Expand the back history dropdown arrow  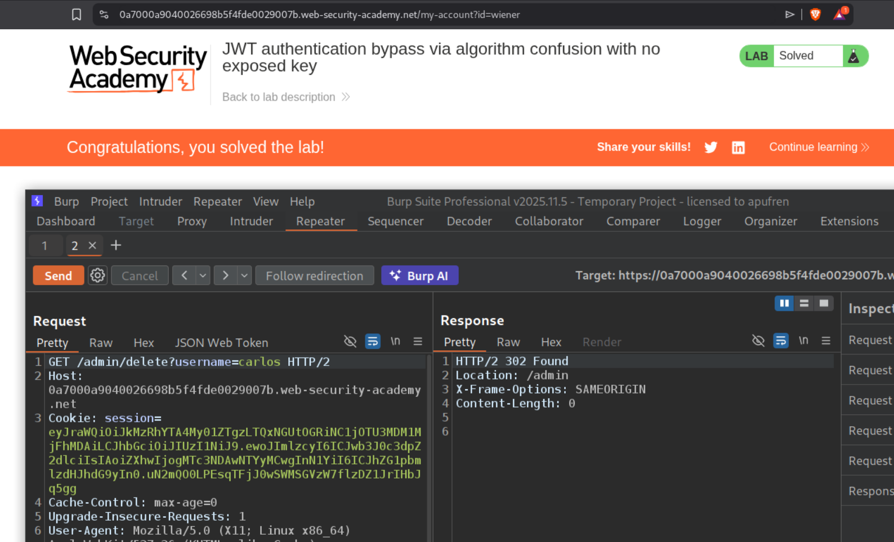(x=203, y=275)
